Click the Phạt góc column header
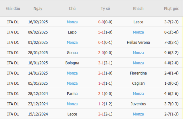The width and height of the screenshot is (183, 119). tap(171, 8)
